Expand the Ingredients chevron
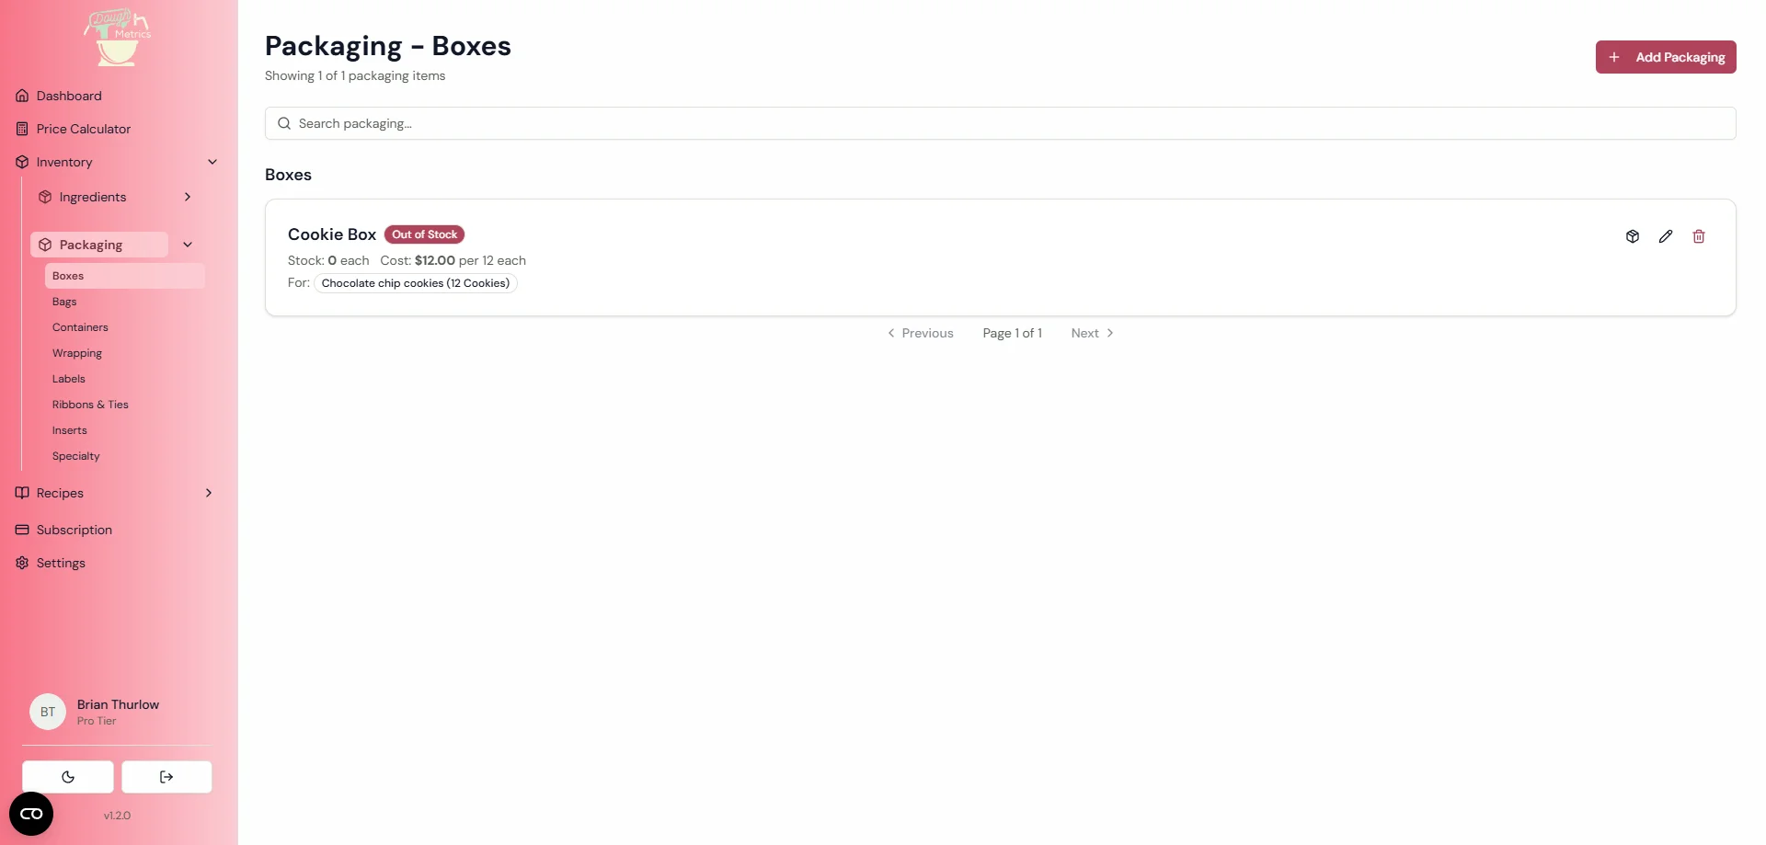 coord(188,196)
